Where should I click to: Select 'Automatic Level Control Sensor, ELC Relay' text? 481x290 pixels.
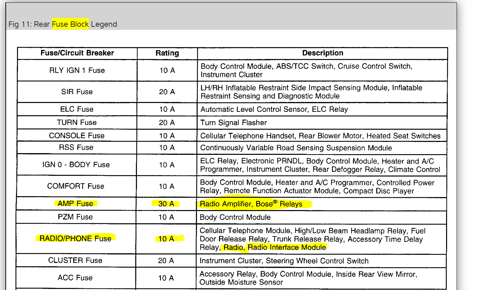(274, 109)
